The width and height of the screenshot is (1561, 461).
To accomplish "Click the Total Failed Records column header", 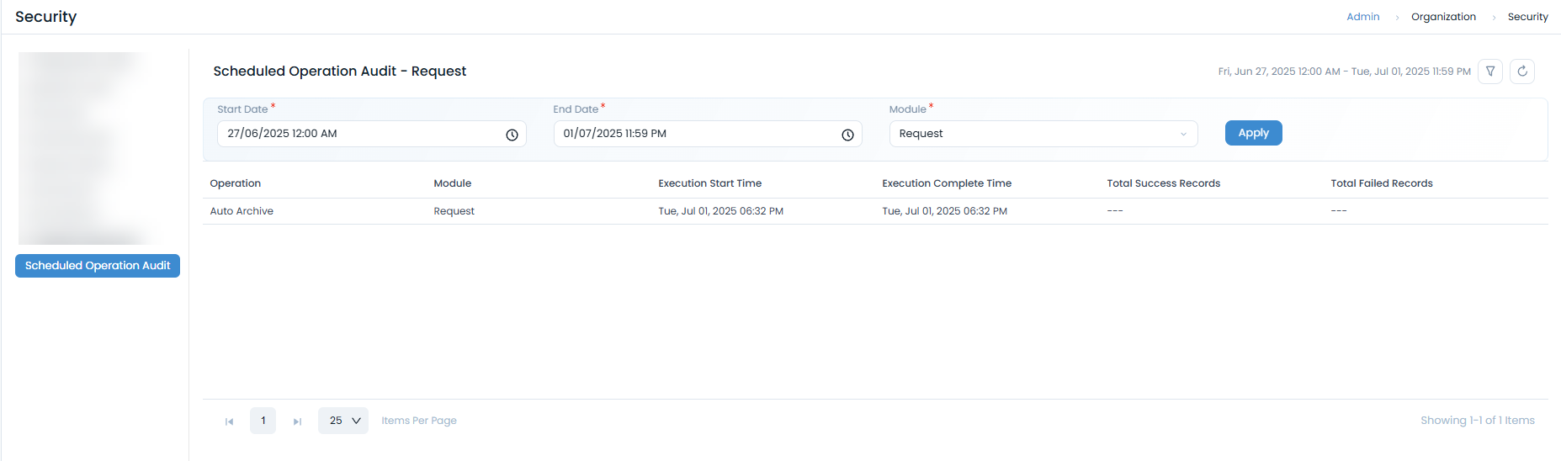I will click(x=1381, y=183).
